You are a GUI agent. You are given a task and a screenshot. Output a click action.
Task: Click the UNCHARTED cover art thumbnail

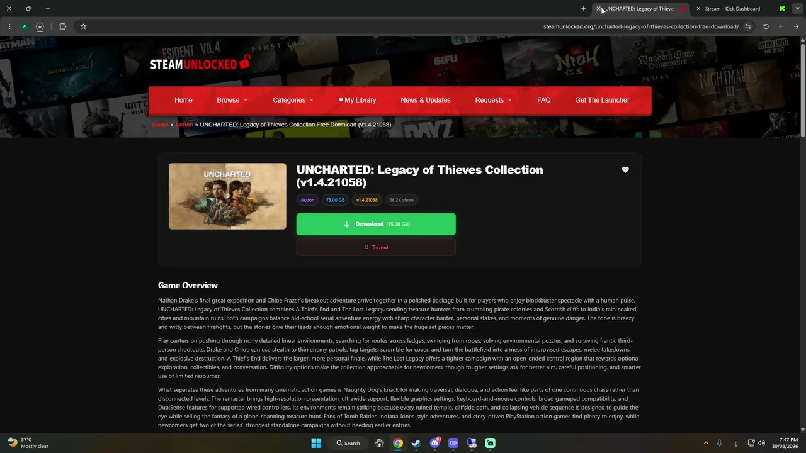227,196
